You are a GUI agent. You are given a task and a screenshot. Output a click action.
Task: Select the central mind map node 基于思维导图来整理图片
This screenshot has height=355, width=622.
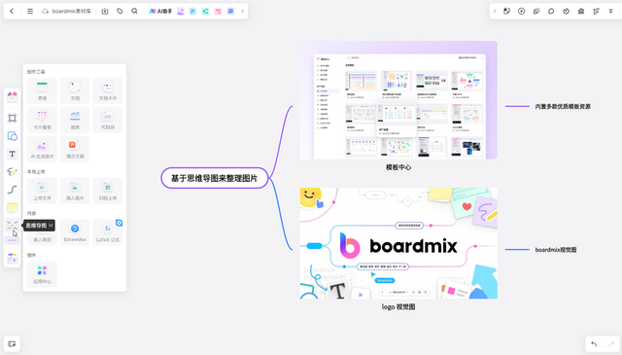(215, 178)
